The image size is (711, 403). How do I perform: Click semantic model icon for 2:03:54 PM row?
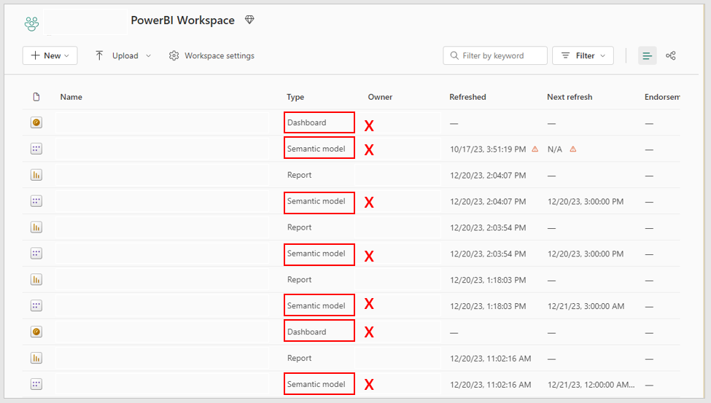pos(36,254)
